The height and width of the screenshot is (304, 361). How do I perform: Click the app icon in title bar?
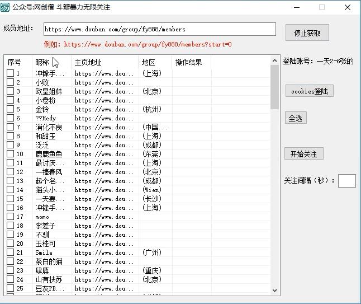click(5, 7)
